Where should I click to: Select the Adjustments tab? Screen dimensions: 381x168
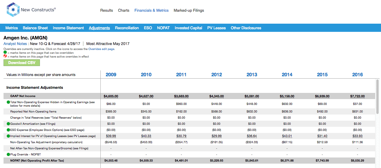pos(100,28)
